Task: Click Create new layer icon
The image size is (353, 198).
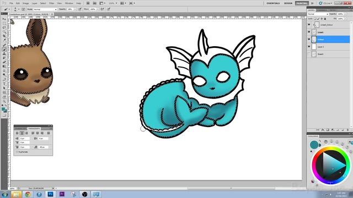Action: coord(343,130)
